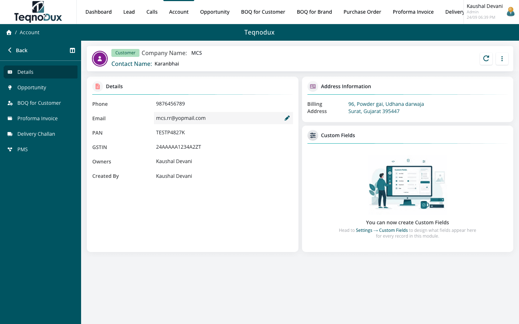Go to the Purchase Order tab
This screenshot has width=519, height=324.
pos(362,12)
